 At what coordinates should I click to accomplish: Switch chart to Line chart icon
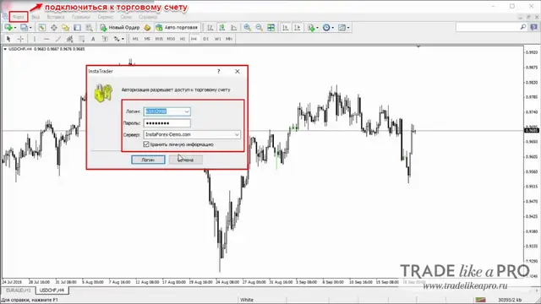coord(234,28)
